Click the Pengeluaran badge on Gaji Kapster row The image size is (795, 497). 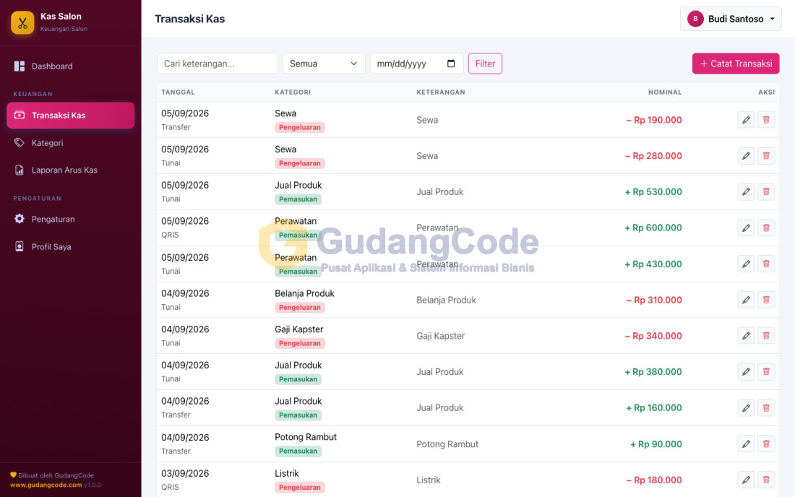(x=300, y=343)
